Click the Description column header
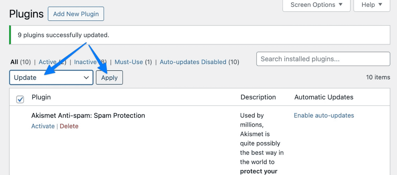This screenshot has height=175, width=397. coord(258,97)
